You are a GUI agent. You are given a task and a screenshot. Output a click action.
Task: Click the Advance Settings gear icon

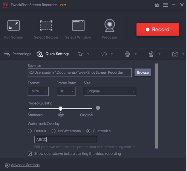(x=7, y=165)
